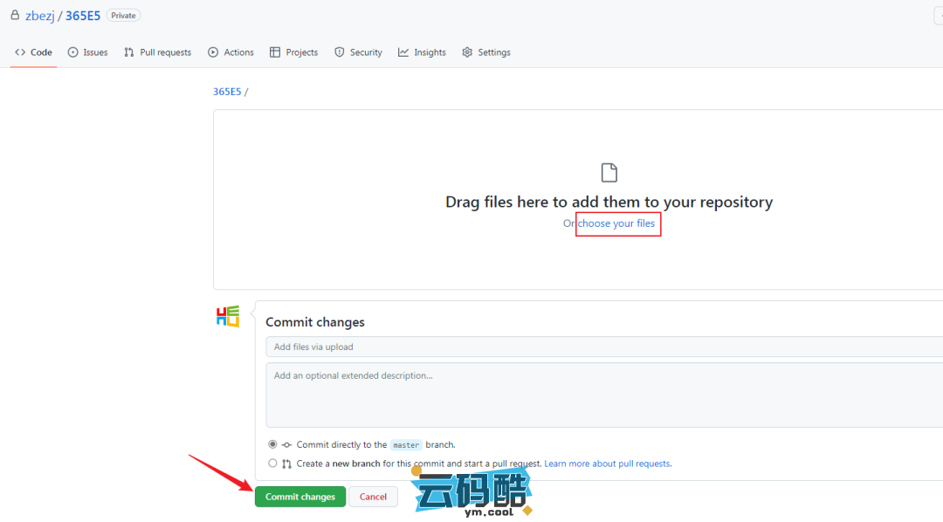This screenshot has width=943, height=522.
Task: Open the Security tab
Action: (x=358, y=52)
